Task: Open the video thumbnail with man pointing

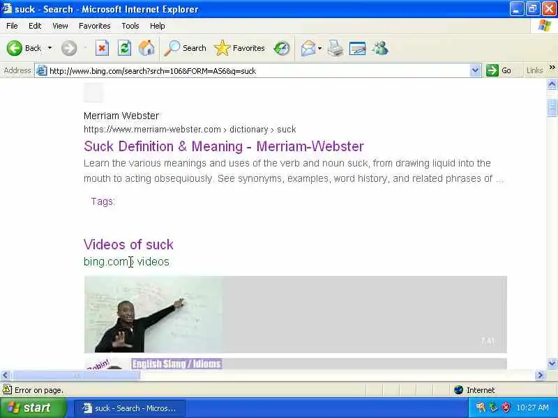Action: point(153,314)
